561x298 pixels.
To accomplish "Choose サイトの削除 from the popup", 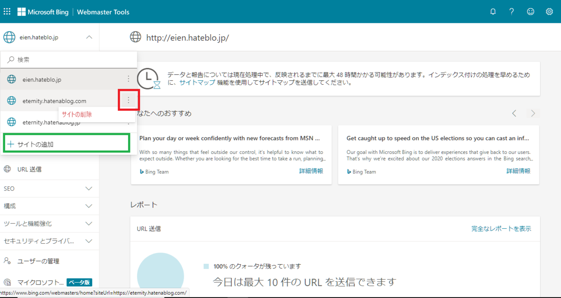I will click(x=77, y=114).
